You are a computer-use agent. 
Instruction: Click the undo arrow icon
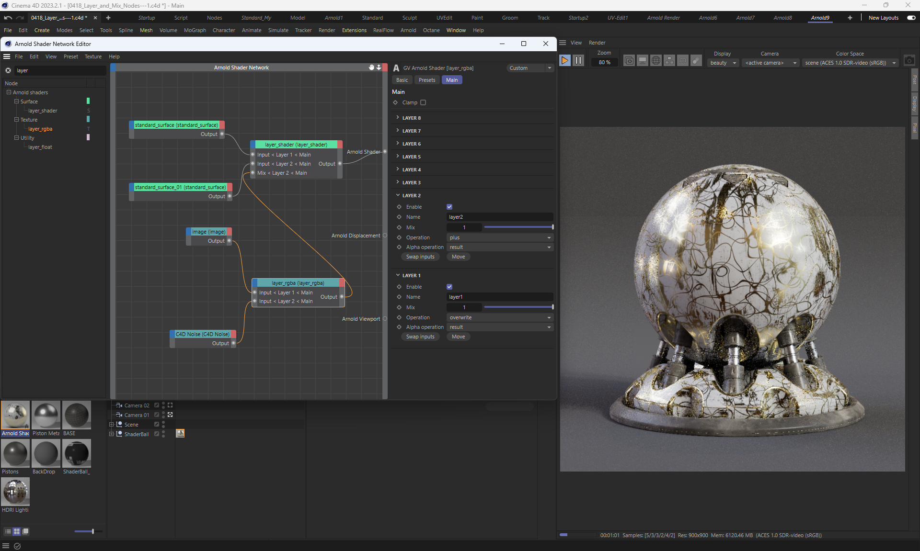tap(8, 18)
